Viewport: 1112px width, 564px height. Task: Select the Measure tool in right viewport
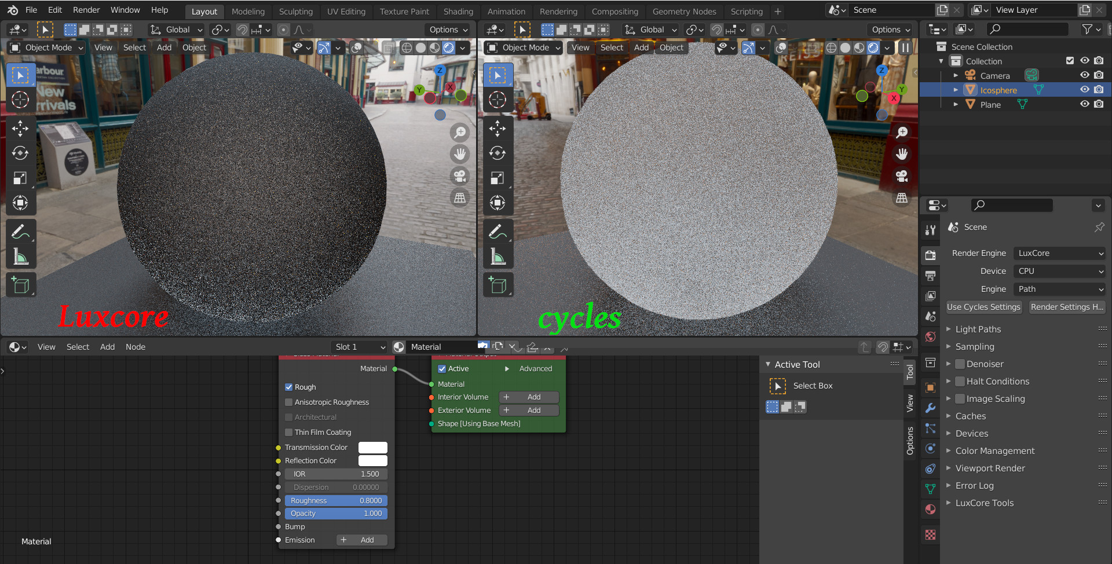498,256
